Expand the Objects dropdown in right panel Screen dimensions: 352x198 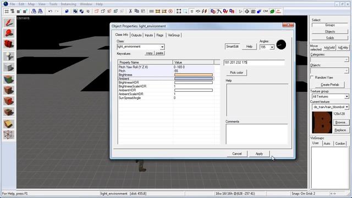point(346,71)
